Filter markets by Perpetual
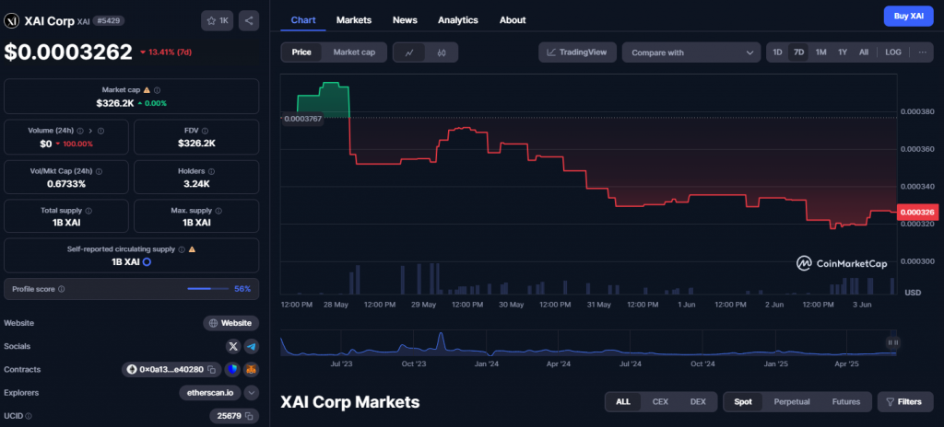Image resolution: width=944 pixels, height=427 pixels. [792, 402]
